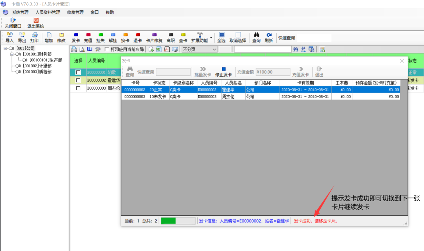Enable 打印应用当前布局 checkbox

tap(107, 49)
